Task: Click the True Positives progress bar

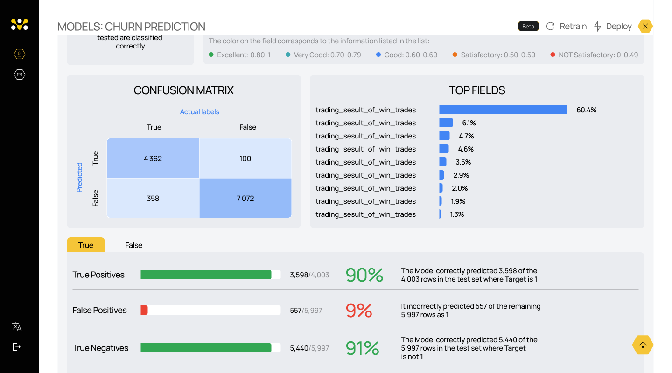Action: pos(210,275)
